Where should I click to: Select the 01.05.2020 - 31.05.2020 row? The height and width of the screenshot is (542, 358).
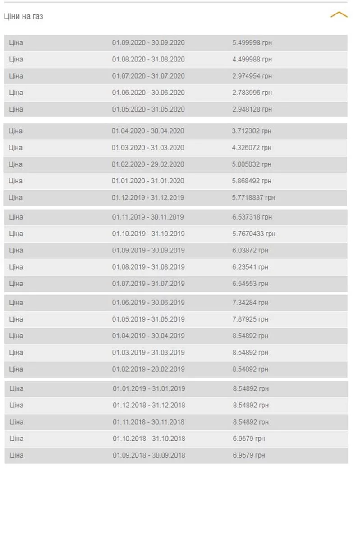176,109
